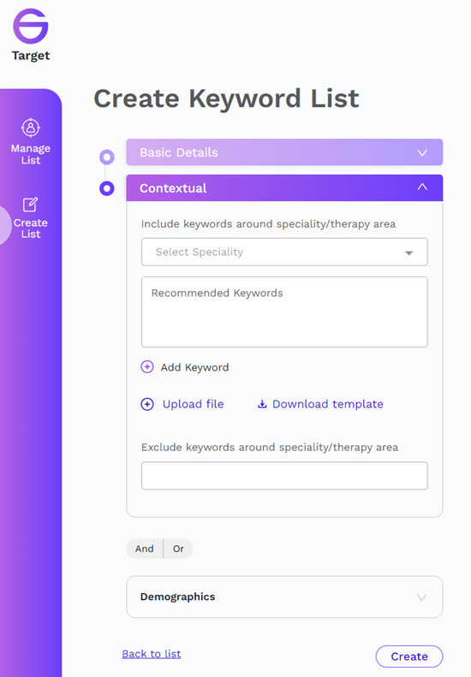Open Create List edit icon
Screen dimensions: 471x677
tap(30, 205)
